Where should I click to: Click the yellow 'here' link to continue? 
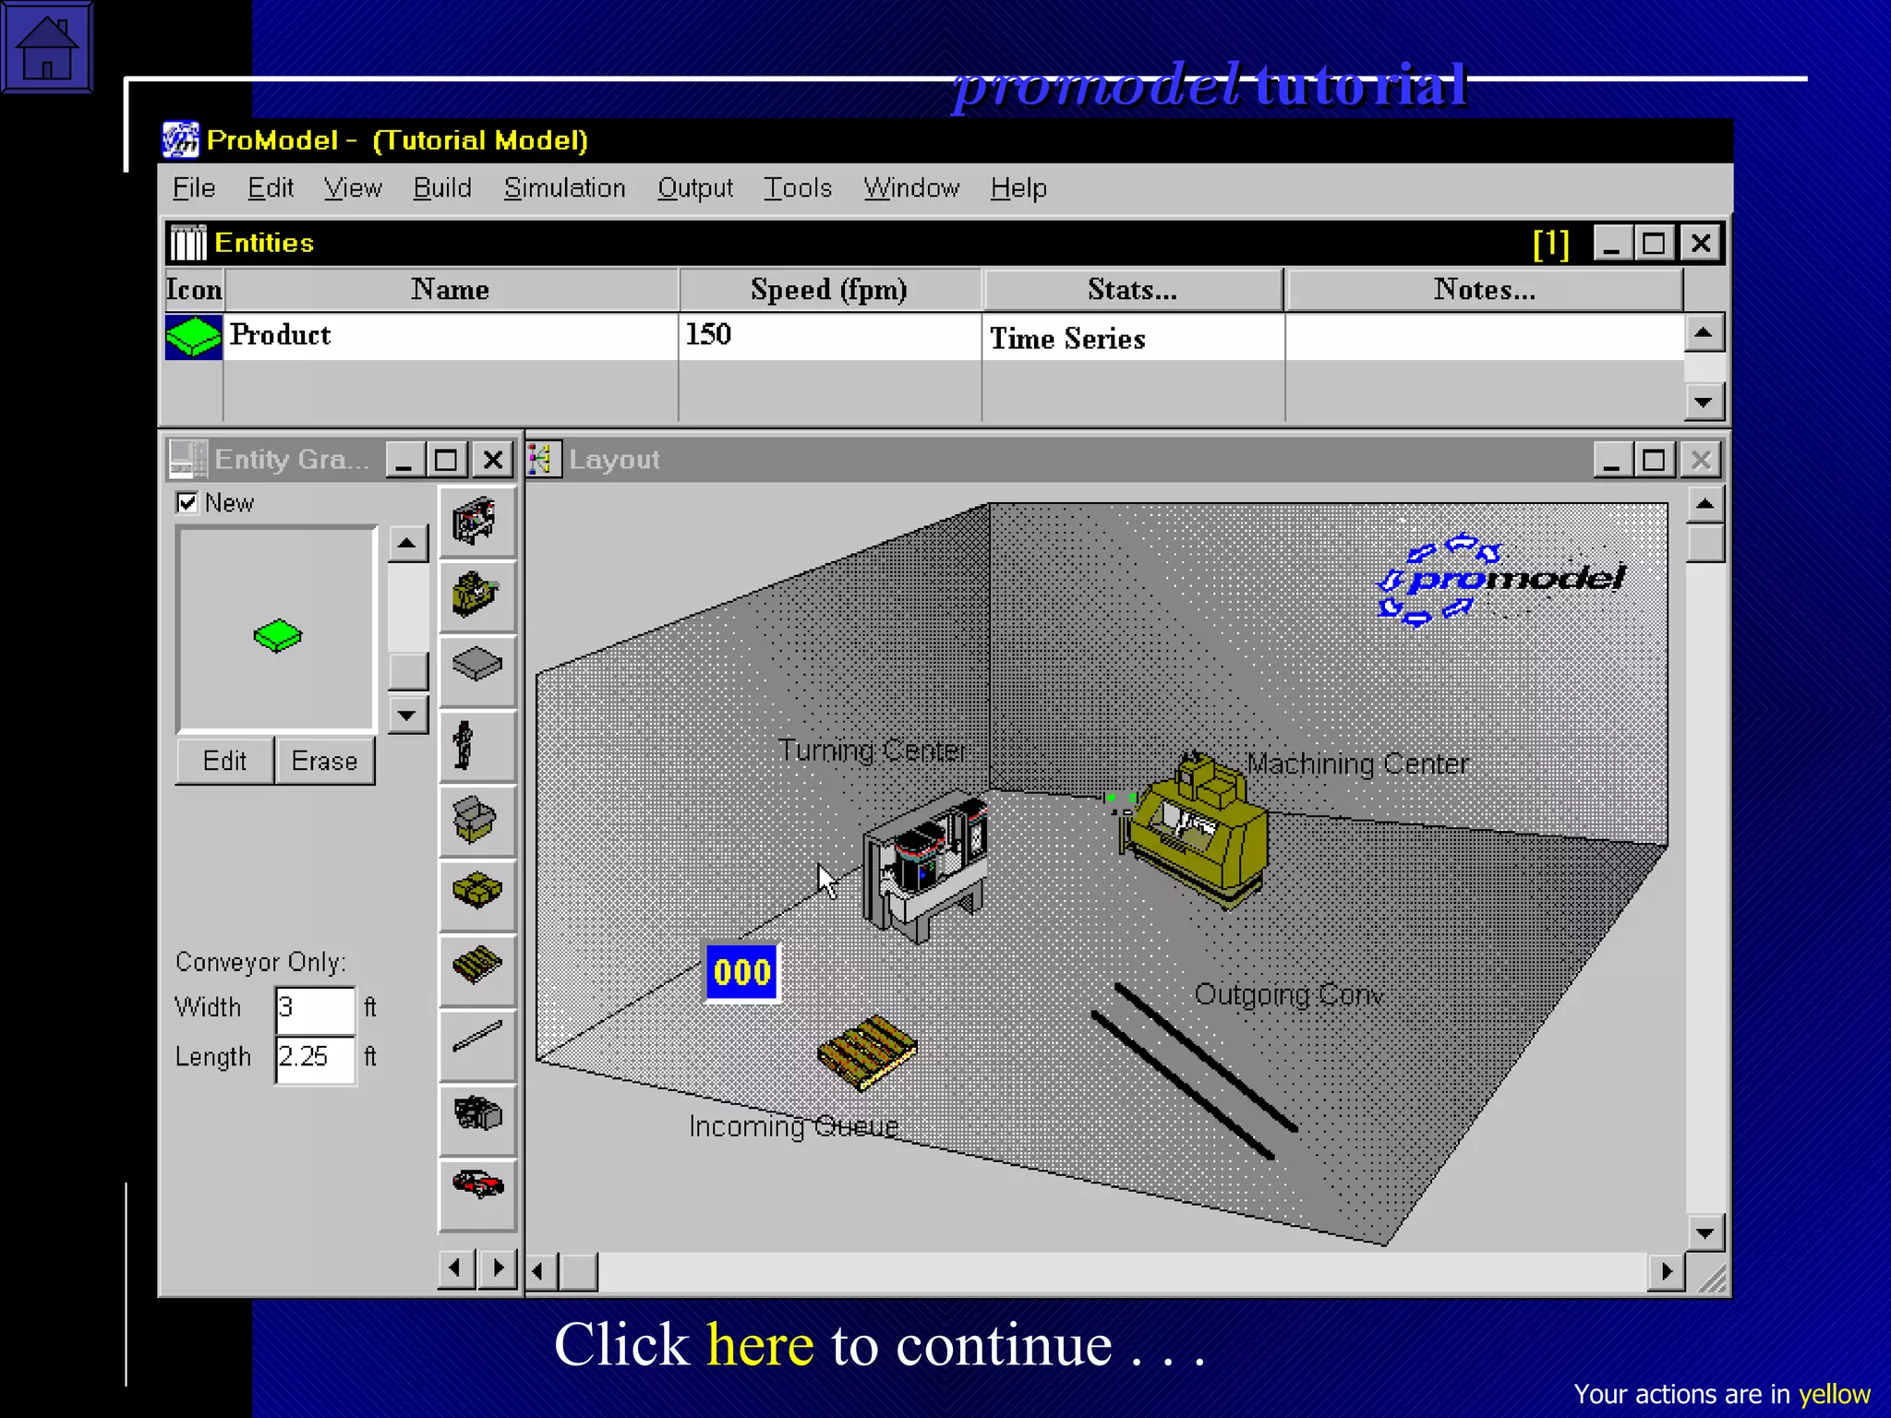pos(761,1344)
